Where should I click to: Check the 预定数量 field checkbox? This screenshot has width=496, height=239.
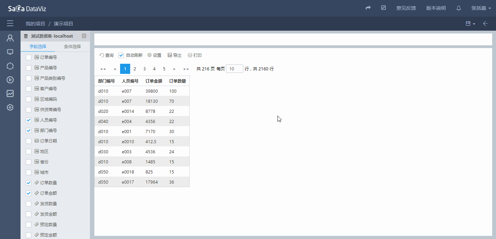click(29, 225)
